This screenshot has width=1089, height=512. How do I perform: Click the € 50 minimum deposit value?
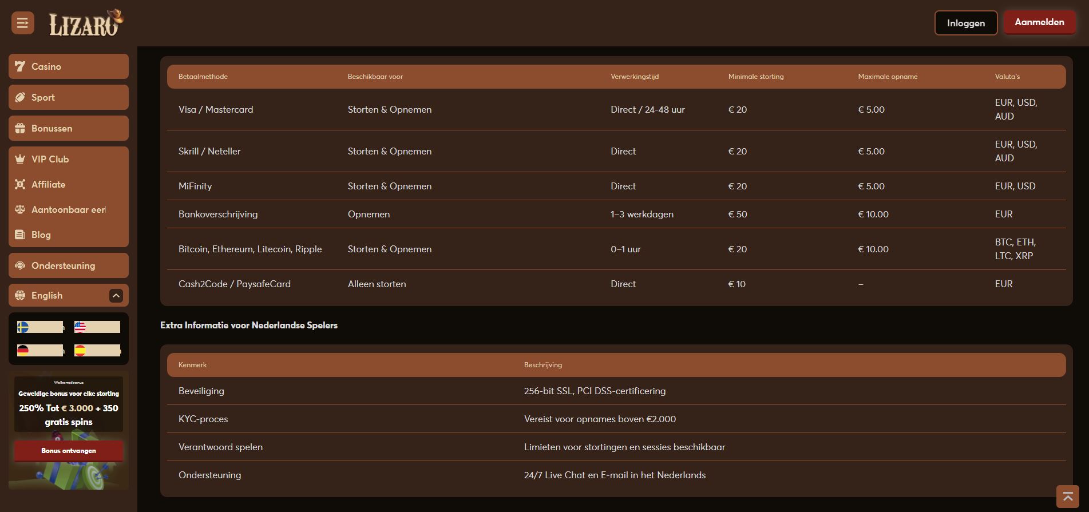click(x=738, y=214)
